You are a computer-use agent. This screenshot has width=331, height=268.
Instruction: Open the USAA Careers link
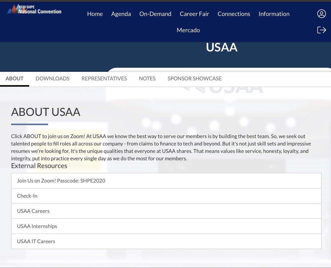coord(33,211)
